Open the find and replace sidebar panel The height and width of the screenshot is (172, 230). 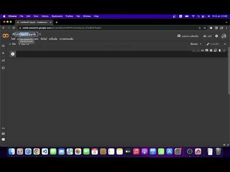click(3, 53)
